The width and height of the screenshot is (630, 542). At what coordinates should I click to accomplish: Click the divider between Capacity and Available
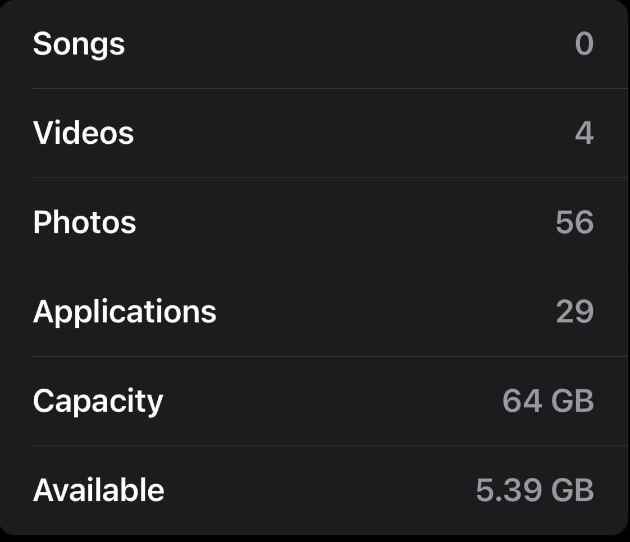pyautogui.click(x=330, y=445)
